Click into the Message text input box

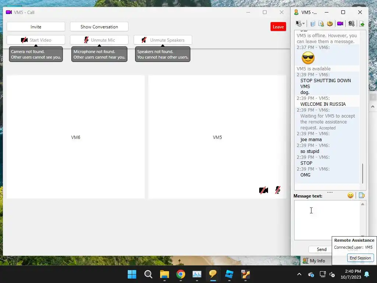click(x=327, y=220)
